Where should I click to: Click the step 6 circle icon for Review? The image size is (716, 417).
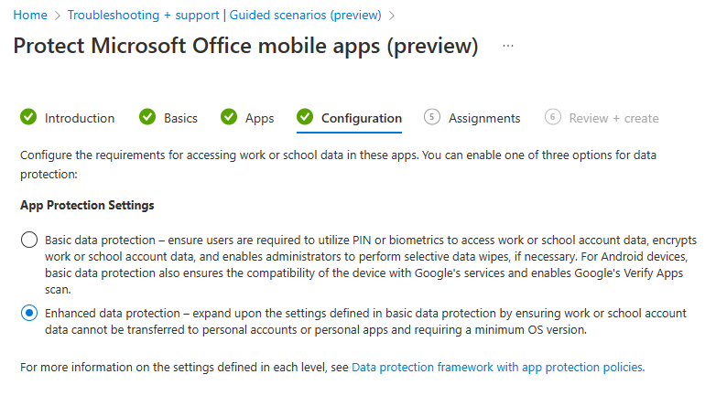(552, 117)
